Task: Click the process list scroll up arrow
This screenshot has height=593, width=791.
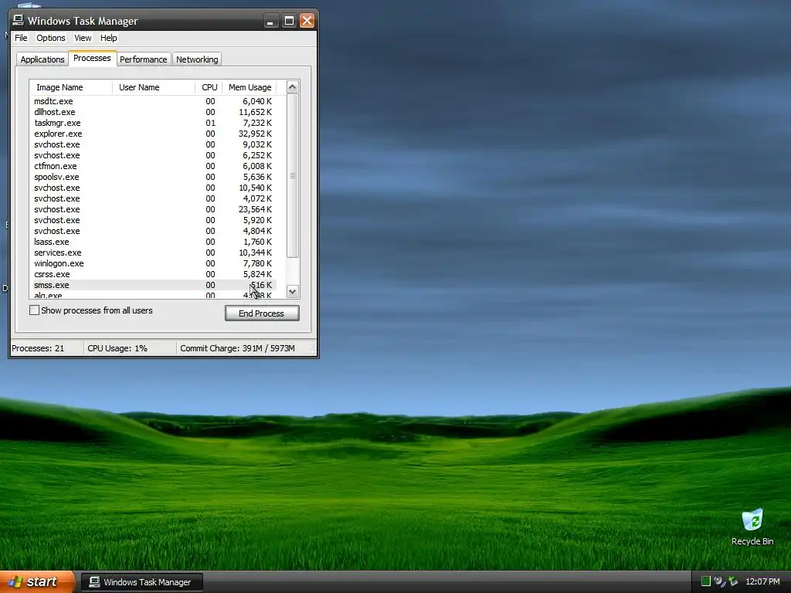Action: (x=292, y=87)
